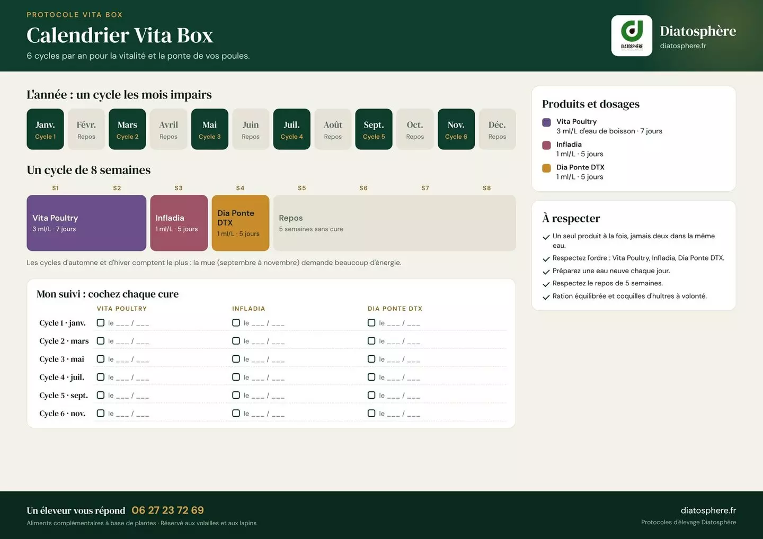Click the Août Repos month tile
The width and height of the screenshot is (763, 539).
(333, 129)
